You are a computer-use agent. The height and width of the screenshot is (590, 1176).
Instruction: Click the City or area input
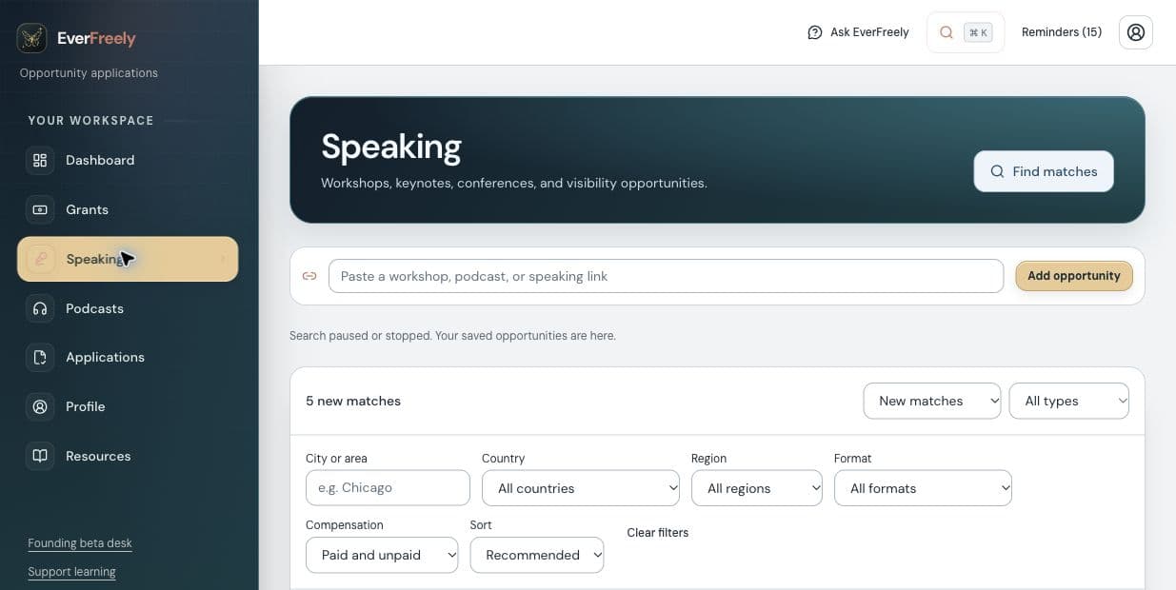point(388,487)
